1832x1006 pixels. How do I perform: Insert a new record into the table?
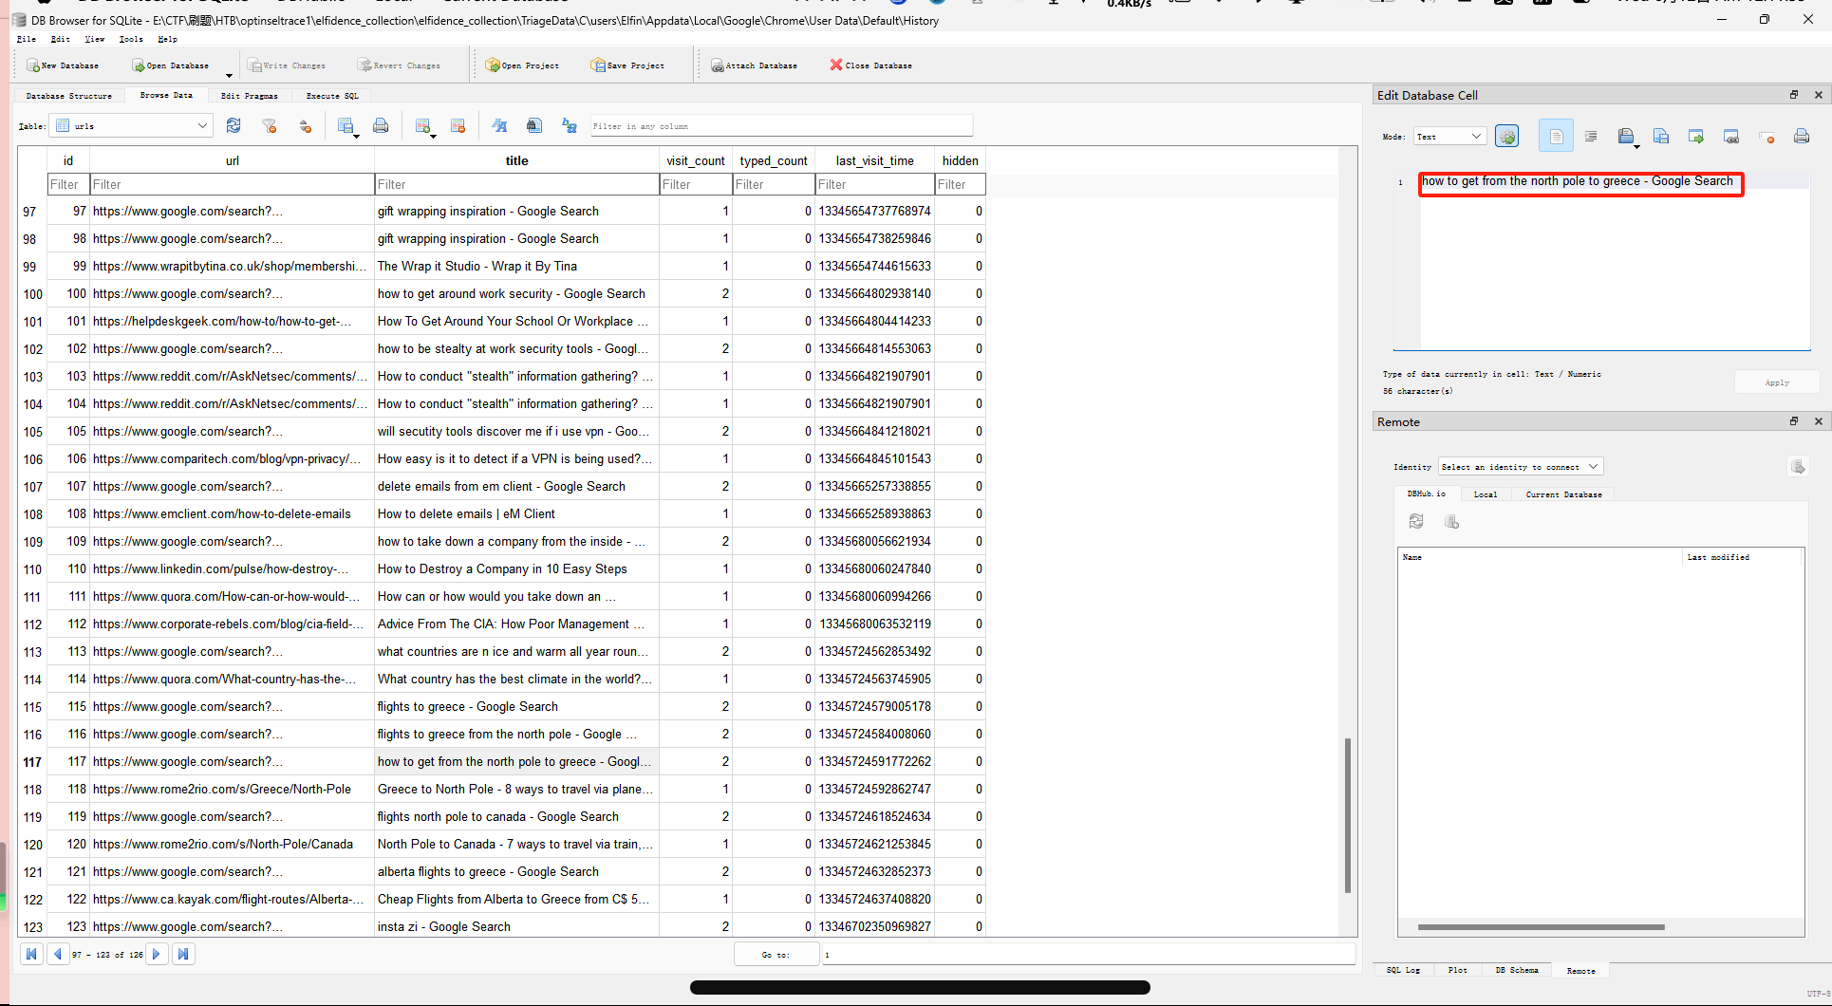(423, 125)
